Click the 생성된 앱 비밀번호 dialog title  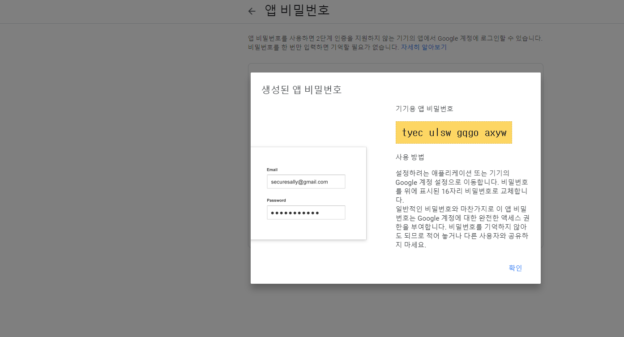302,90
